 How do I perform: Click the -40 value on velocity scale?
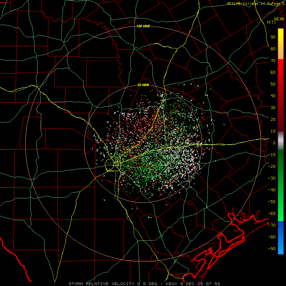[x=272, y=190]
